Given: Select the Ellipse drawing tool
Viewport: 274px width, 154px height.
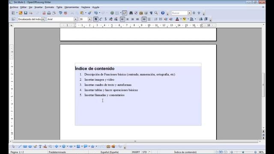Looking at the screenshot, I should (x=30, y=146).
